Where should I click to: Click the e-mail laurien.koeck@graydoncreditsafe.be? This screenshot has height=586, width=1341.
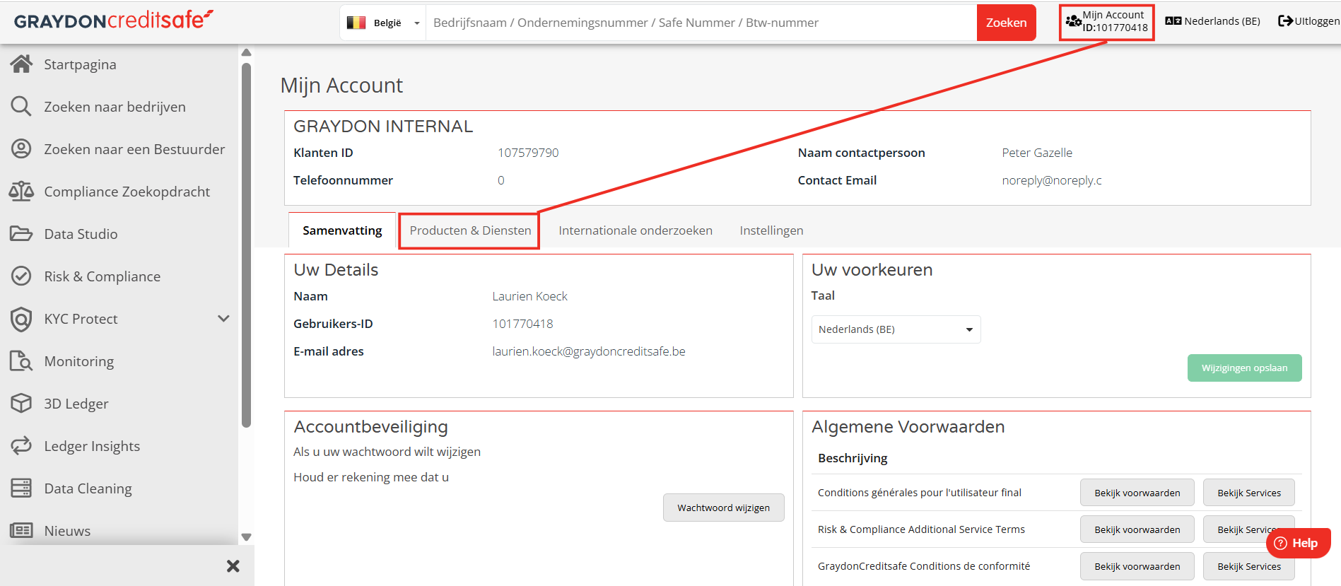coord(589,351)
